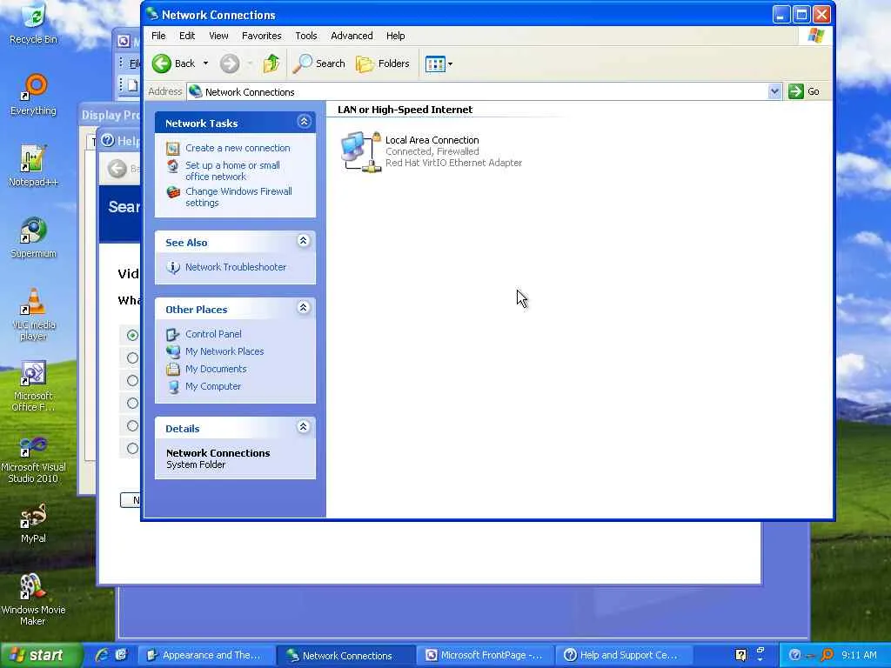This screenshot has height=668, width=891.
Task: Click the Everything desktop shortcut
Action: click(x=34, y=96)
